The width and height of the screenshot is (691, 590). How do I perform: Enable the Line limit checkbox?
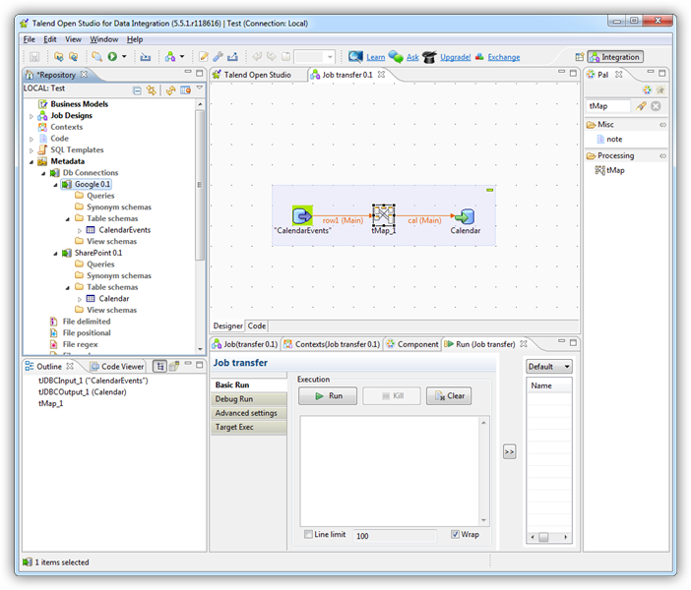coord(309,535)
